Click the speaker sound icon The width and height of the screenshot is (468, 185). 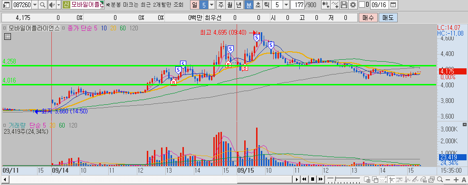coord(52,4)
